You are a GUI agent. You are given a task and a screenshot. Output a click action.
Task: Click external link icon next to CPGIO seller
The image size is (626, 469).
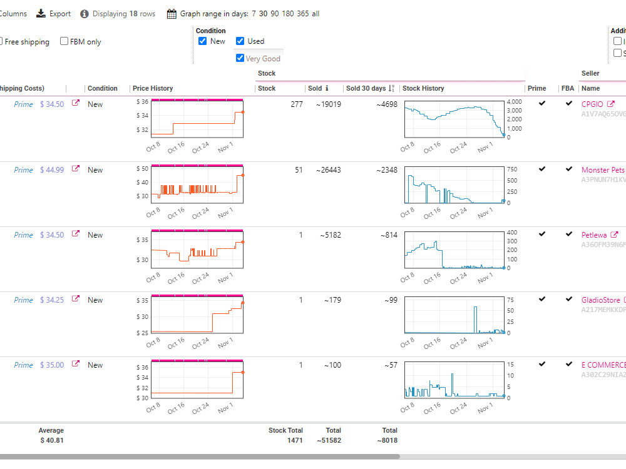pos(610,104)
